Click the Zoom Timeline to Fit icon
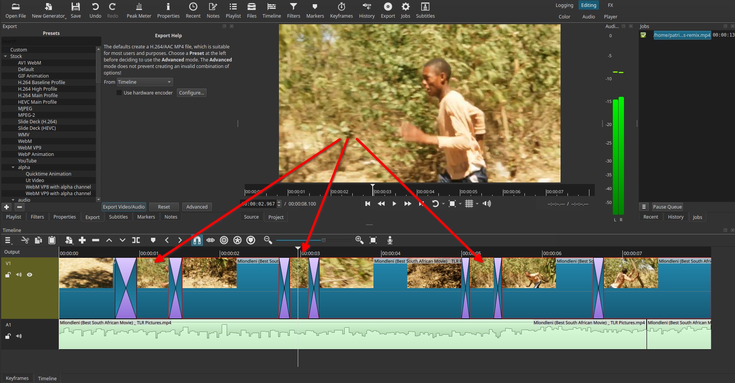Viewport: 735px width, 383px height. tap(373, 240)
